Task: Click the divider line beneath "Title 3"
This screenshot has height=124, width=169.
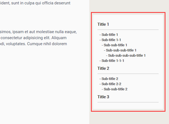Action: (x=128, y=102)
